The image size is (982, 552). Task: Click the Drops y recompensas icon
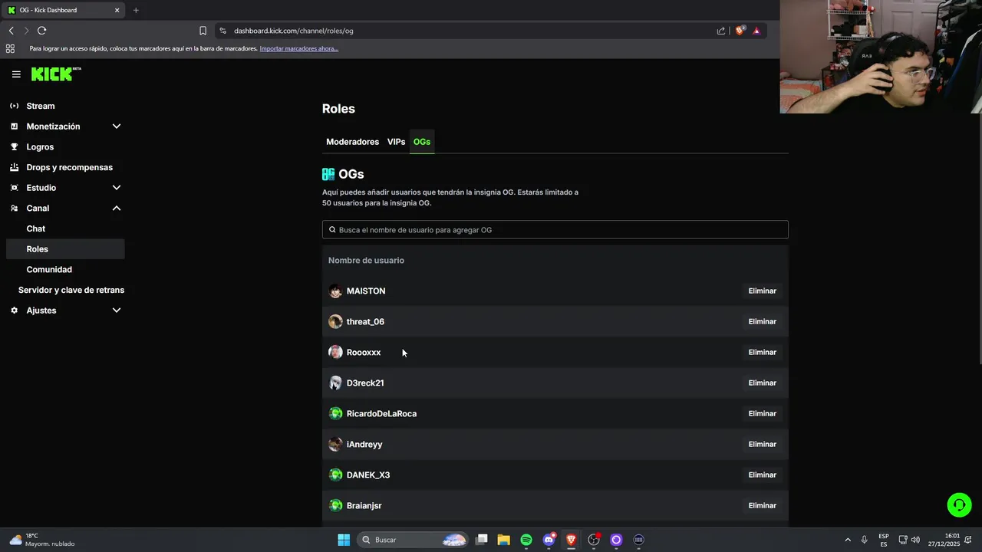click(x=14, y=167)
